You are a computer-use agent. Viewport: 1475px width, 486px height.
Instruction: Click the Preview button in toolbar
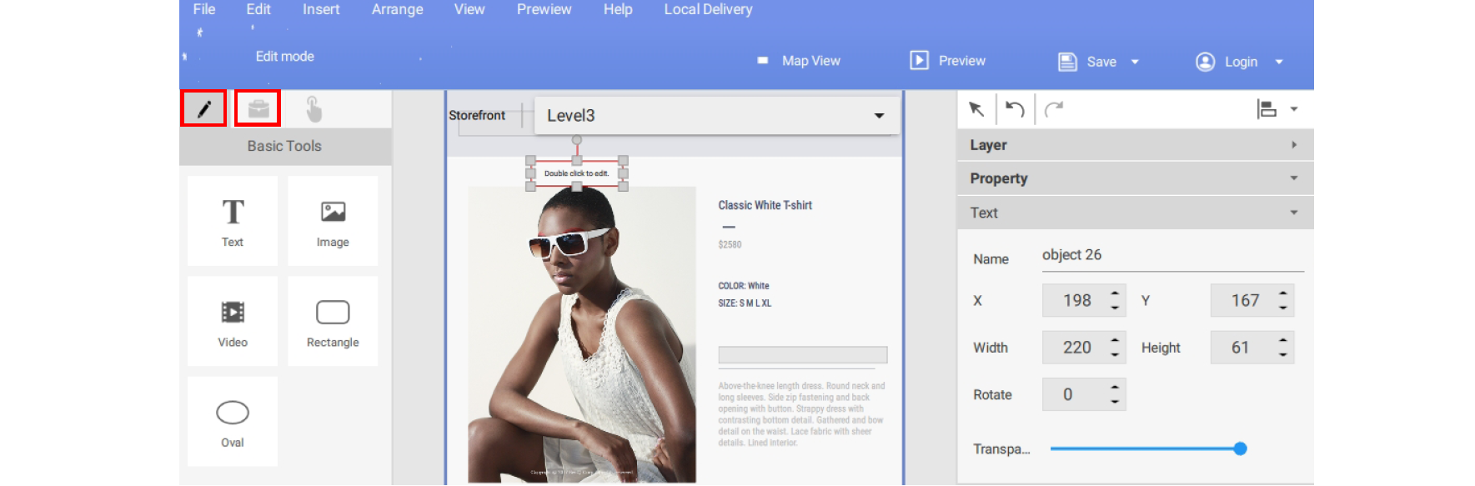[x=948, y=61]
